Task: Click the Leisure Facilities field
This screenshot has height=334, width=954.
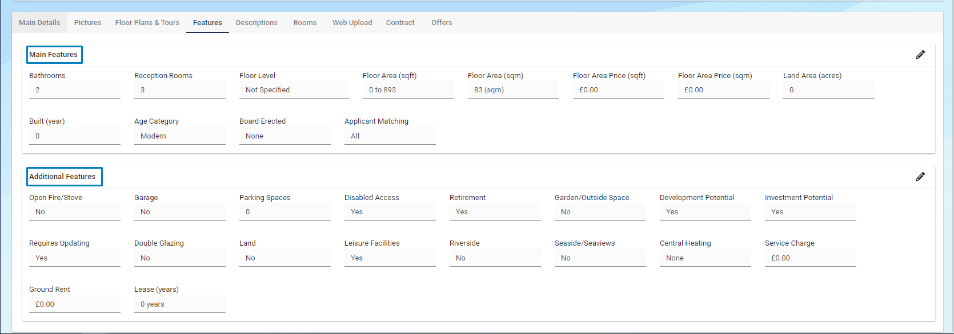Action: tap(390, 258)
